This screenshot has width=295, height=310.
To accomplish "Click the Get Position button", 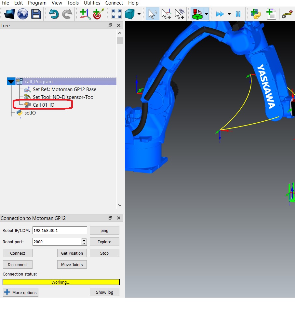I will coord(72,253).
